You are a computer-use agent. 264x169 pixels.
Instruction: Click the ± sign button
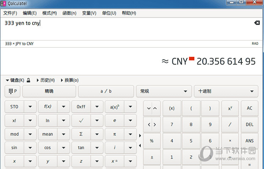tap(152, 157)
